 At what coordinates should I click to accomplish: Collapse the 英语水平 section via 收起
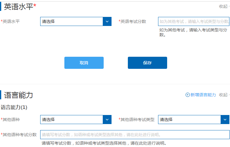pos(224,6)
